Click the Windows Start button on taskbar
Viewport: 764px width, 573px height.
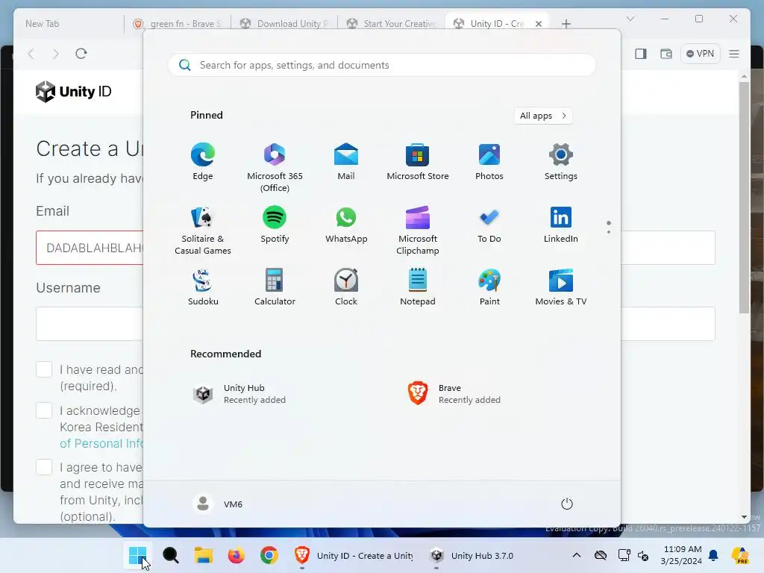coord(137,555)
